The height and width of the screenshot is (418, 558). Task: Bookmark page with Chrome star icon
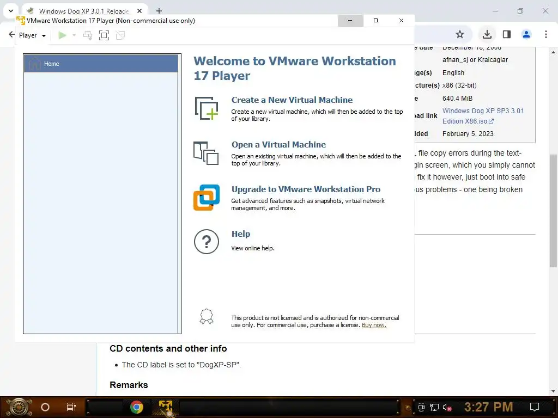tap(460, 34)
